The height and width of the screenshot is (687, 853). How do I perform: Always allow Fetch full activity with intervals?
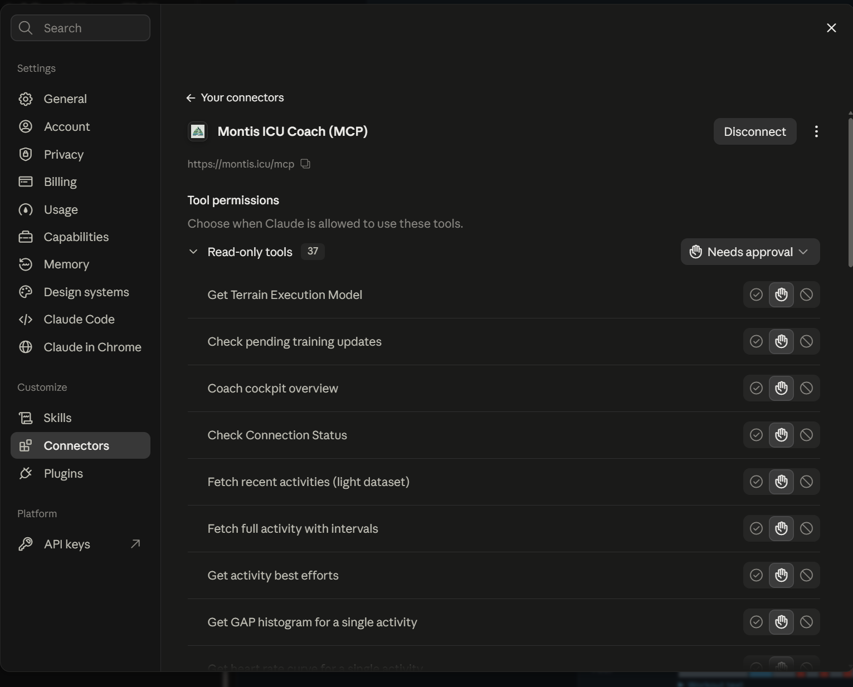(x=756, y=528)
